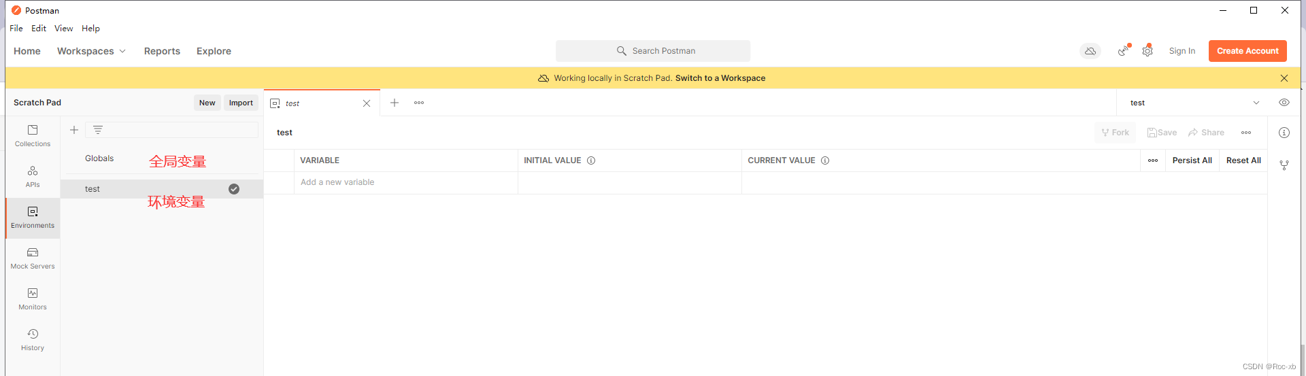Click the Share button
Screen dimensions: 1306x376
coord(1206,133)
